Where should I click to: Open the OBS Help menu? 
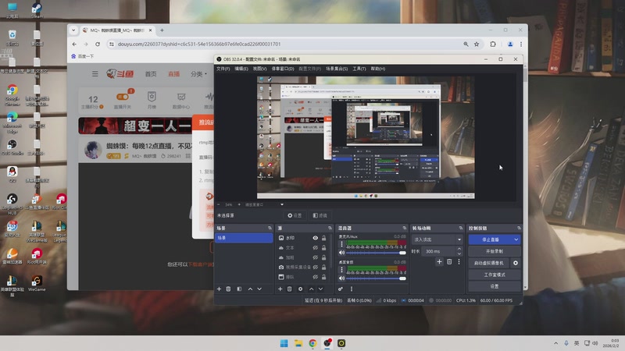[x=378, y=69]
